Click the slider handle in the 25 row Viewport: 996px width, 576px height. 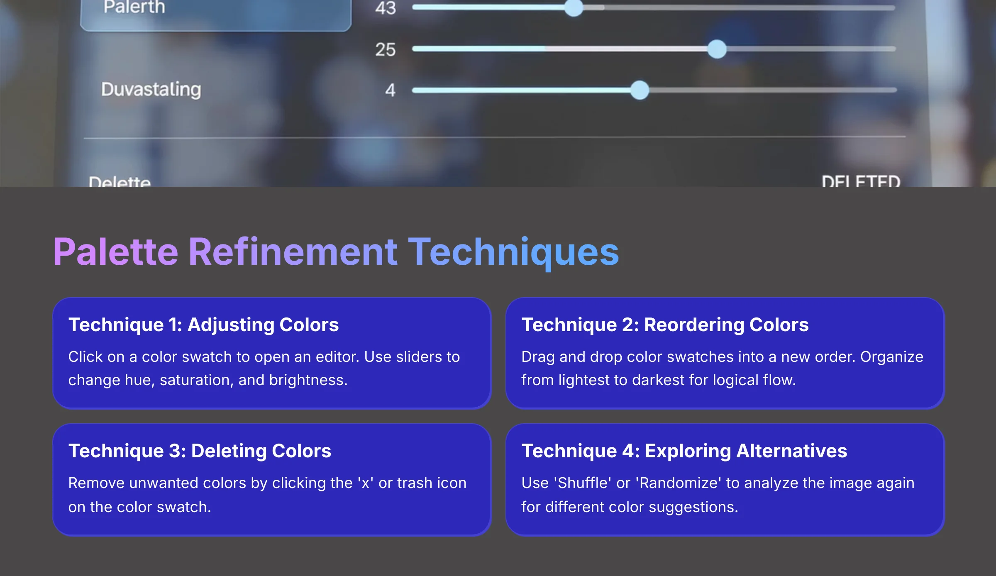tap(717, 49)
